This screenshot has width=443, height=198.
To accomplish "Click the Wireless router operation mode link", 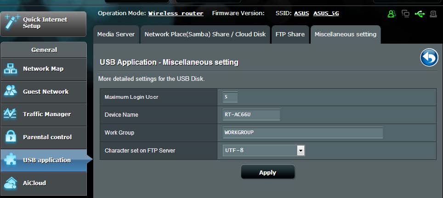I will pyautogui.click(x=176, y=13).
